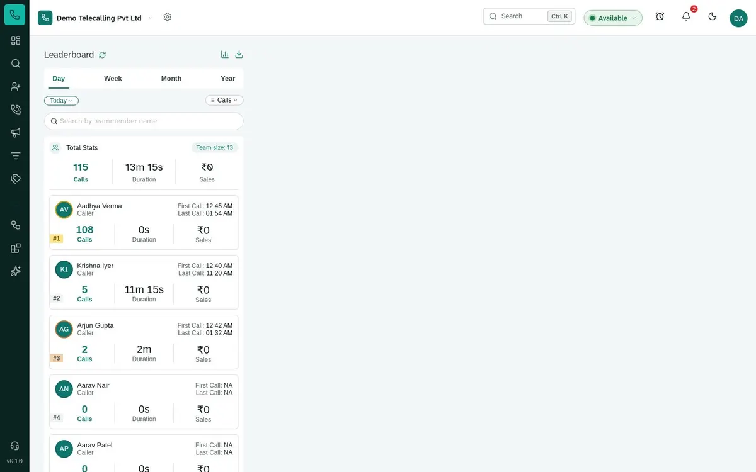
Task: Click the Leaderboard heading
Action: click(x=69, y=55)
